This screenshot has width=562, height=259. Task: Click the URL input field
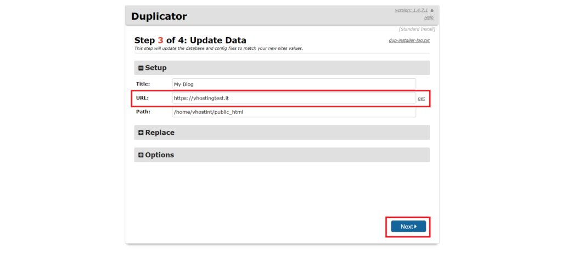(294, 98)
